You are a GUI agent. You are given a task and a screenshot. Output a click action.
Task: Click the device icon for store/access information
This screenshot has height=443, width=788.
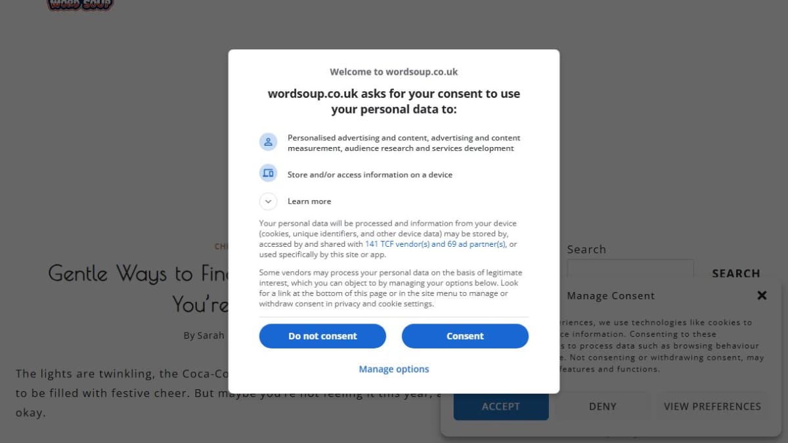point(268,173)
